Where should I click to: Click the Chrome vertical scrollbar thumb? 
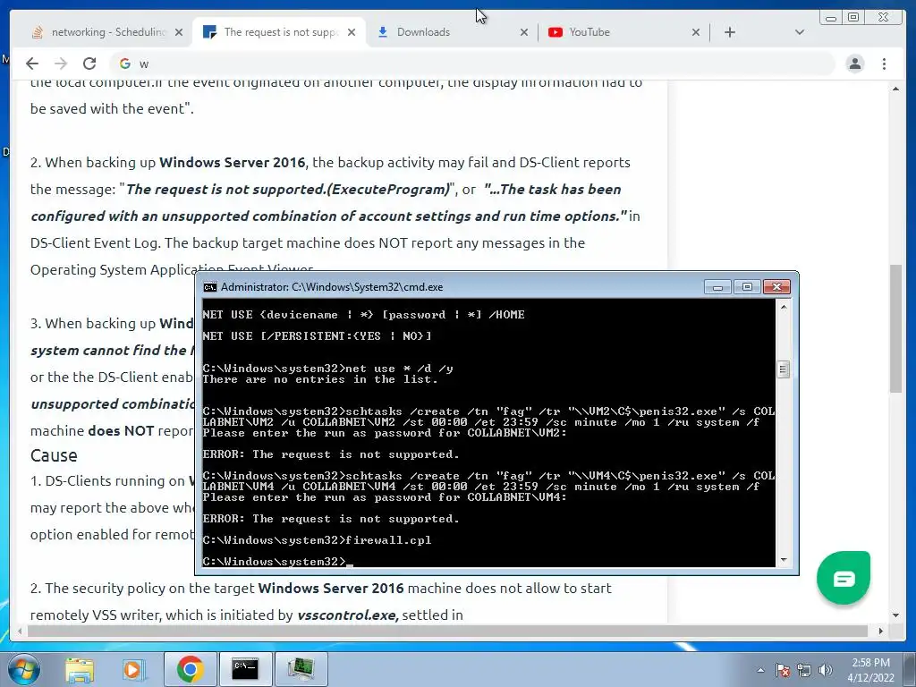click(x=895, y=328)
